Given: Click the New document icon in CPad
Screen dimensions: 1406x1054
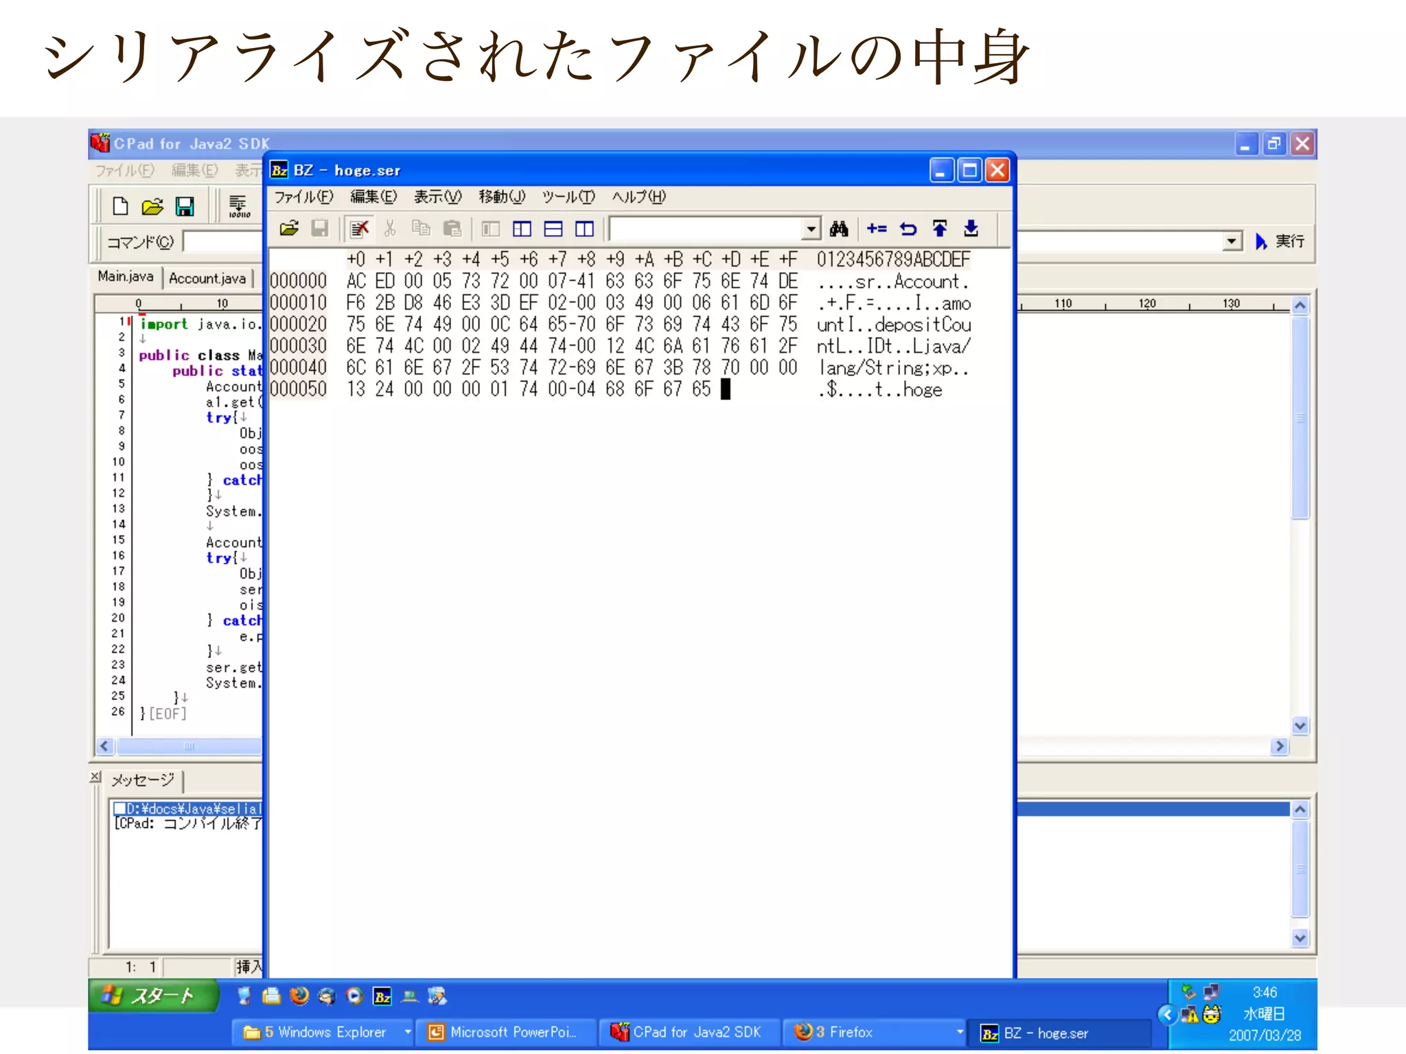Looking at the screenshot, I should [120, 206].
